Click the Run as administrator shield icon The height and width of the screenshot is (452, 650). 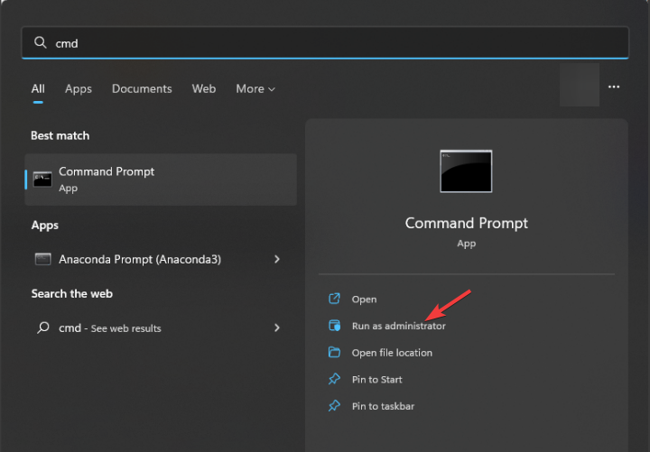334,326
